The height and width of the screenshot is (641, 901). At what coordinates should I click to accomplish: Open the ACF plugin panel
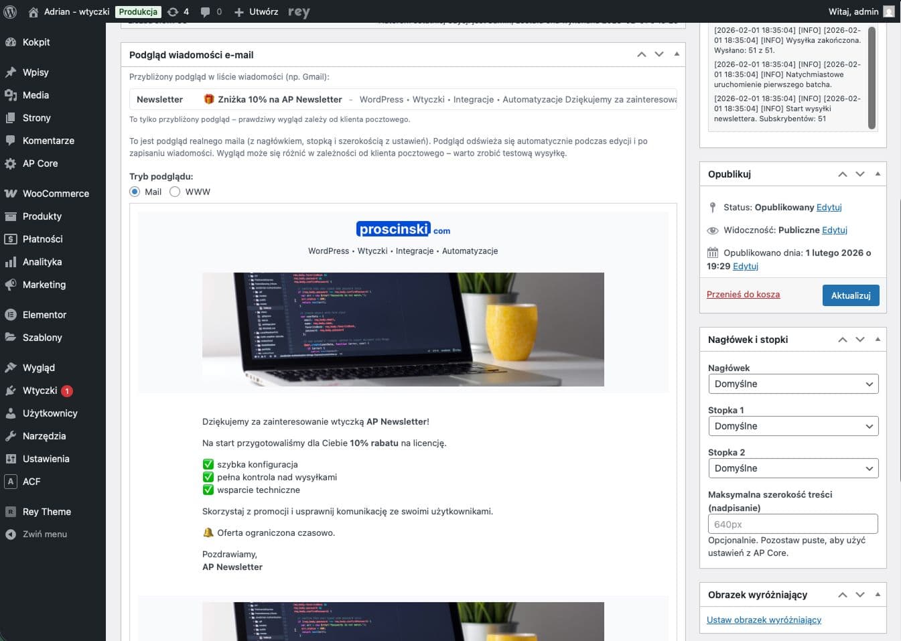click(x=31, y=482)
